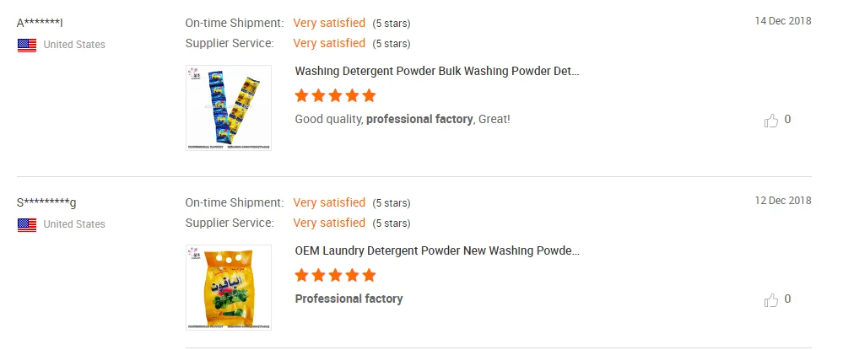Viewport: 843px width, 350px height.
Task: Click first review's On-time Shipment 'Very satisfied'
Action: coord(329,23)
